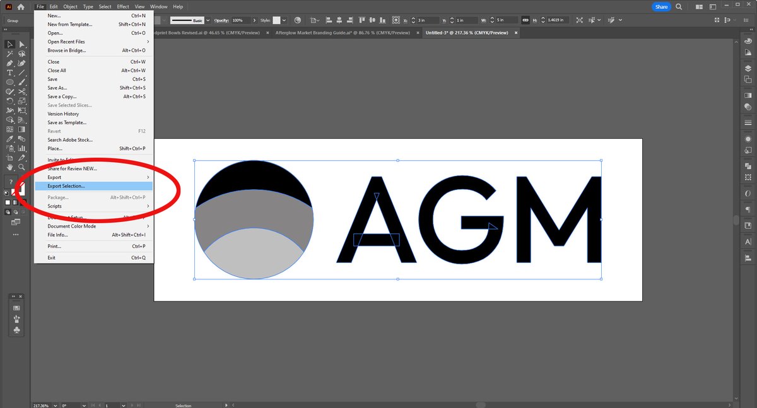The image size is (757, 408).
Task: Select the Type tool
Action: 10,73
